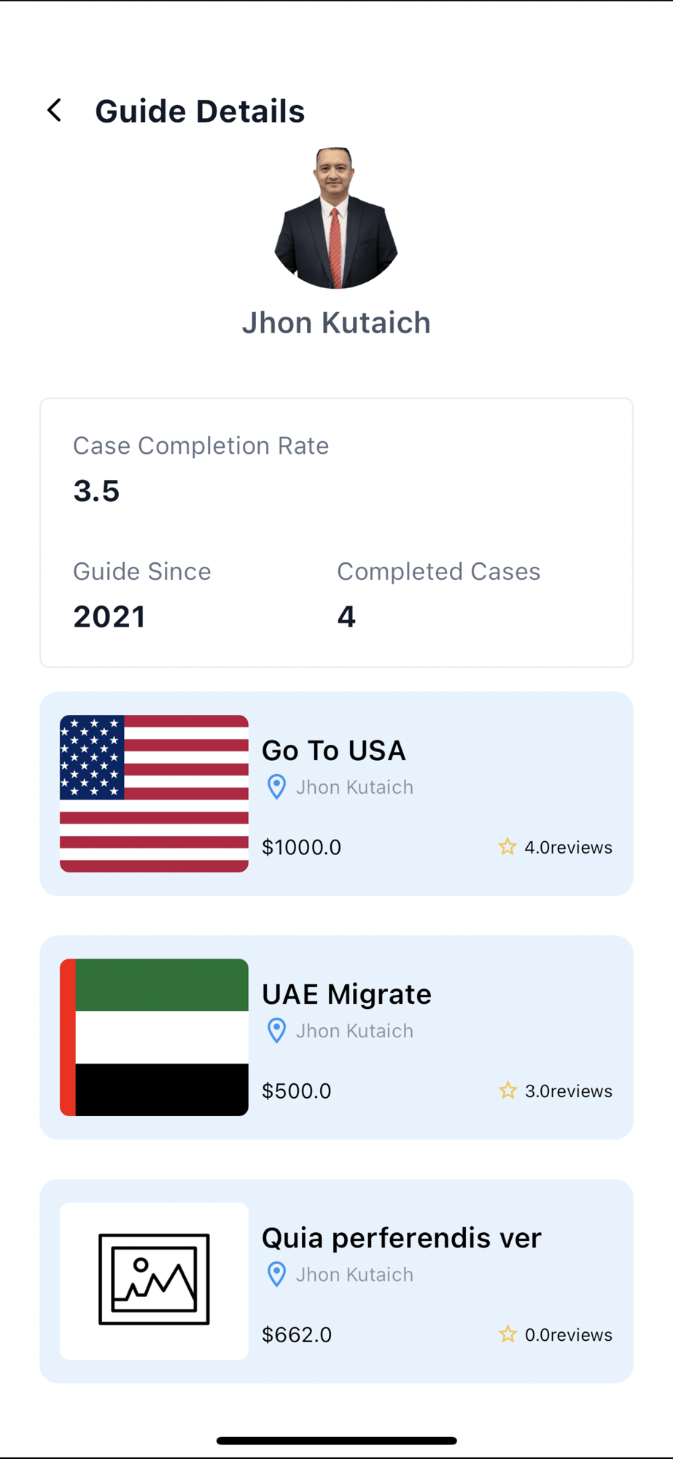This screenshot has height=1459, width=673.
Task: Tap the back arrow icon
Action: coord(54,111)
